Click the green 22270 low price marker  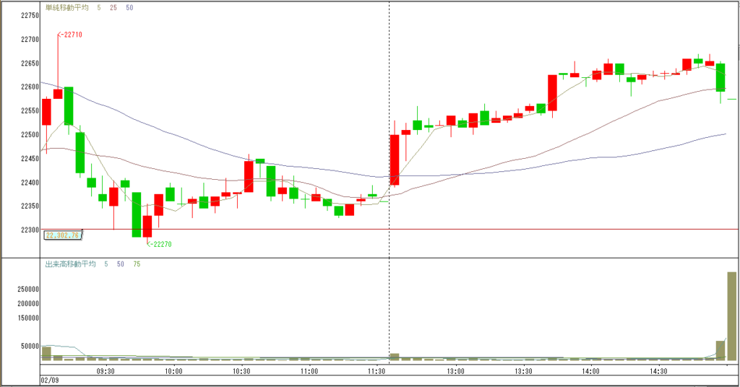161,244
